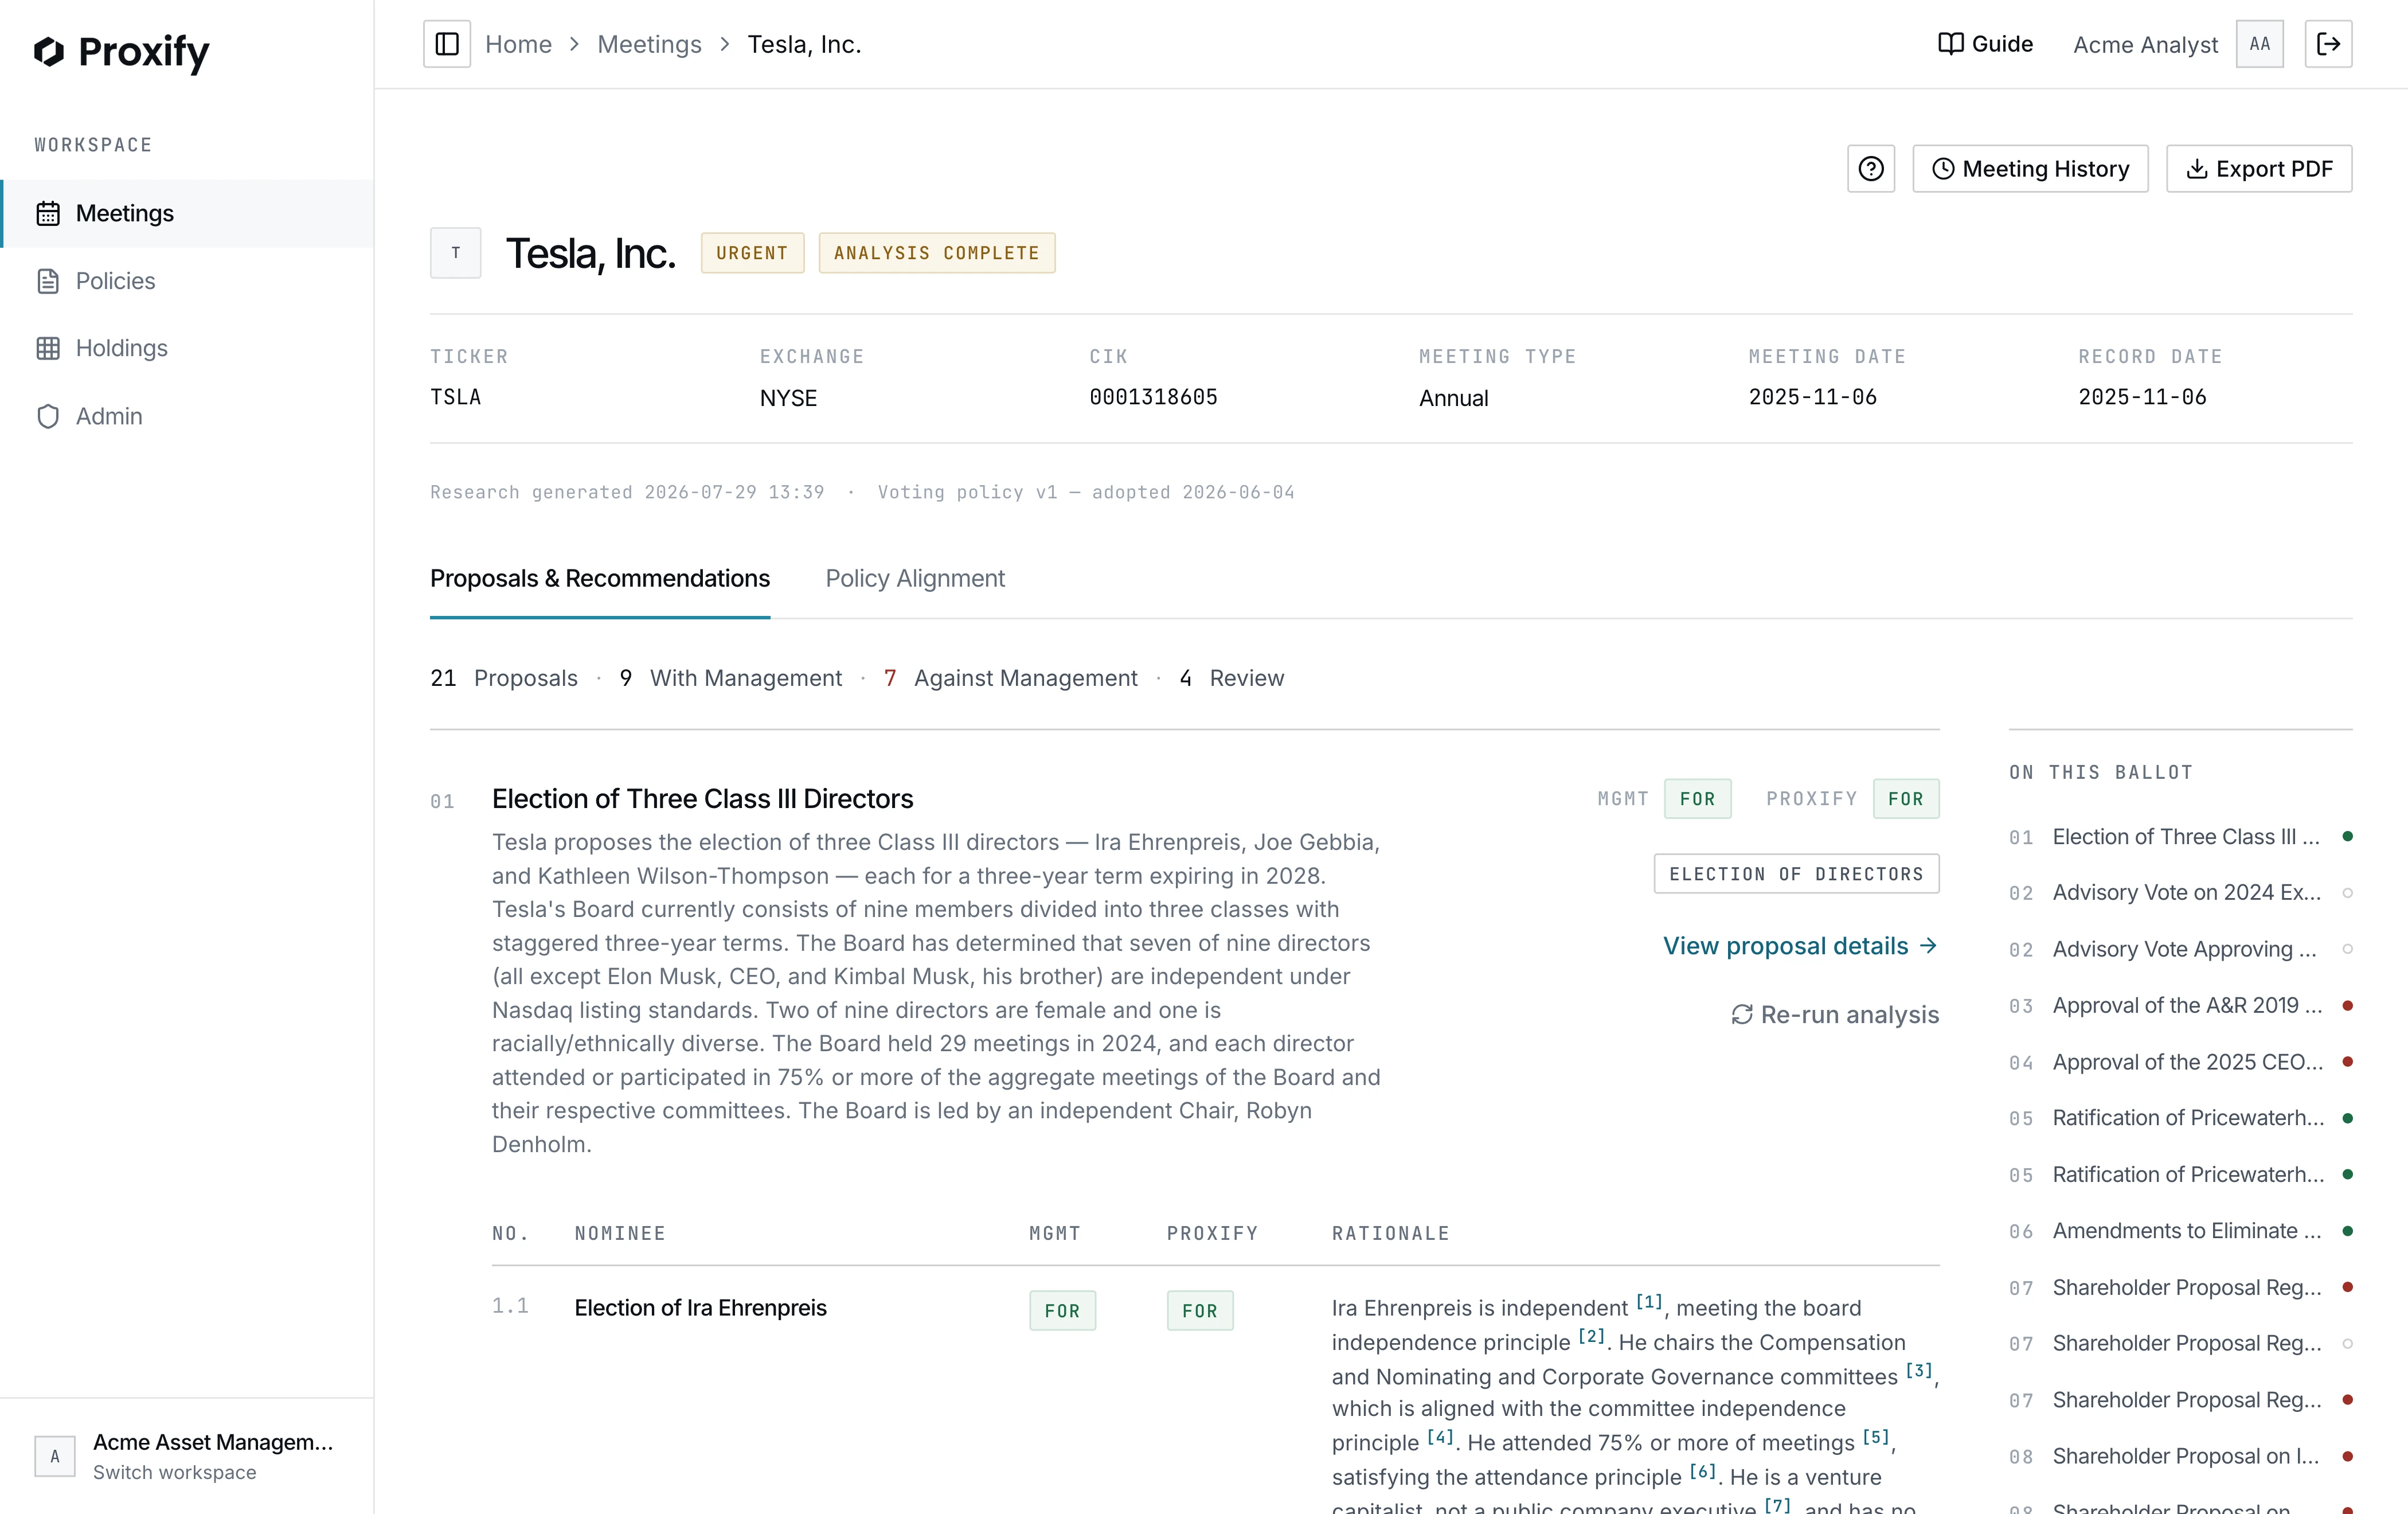
Task: Open the Guide
Action: click(1986, 44)
